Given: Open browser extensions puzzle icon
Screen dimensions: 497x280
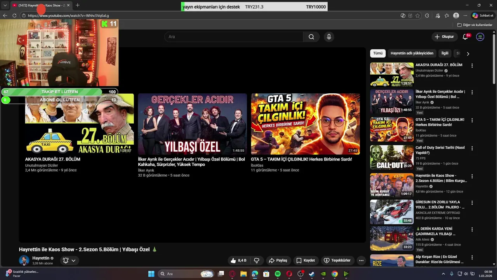Looking at the screenshot, I should (427, 16).
